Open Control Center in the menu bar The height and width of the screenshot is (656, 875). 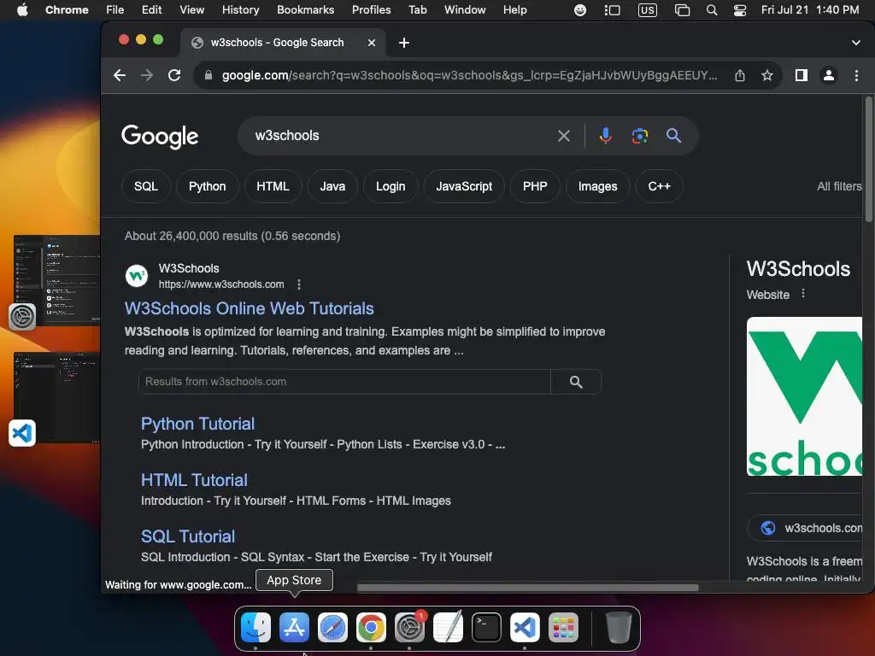click(x=740, y=10)
